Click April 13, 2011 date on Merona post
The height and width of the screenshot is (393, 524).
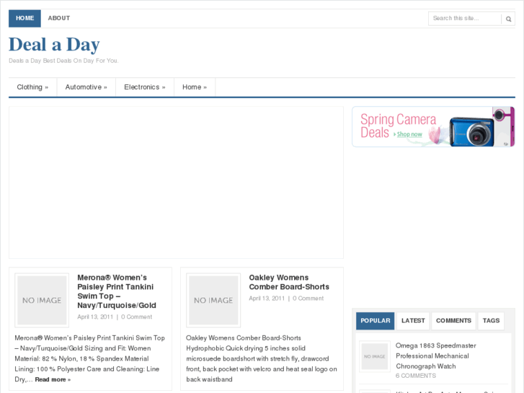95,317
